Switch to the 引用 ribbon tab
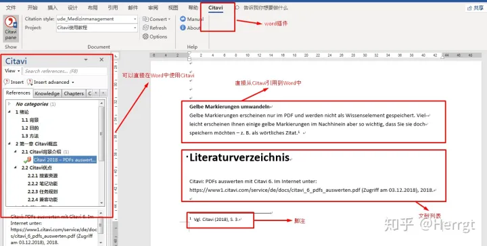Image resolution: width=487 pixels, height=246 pixels. [113, 7]
